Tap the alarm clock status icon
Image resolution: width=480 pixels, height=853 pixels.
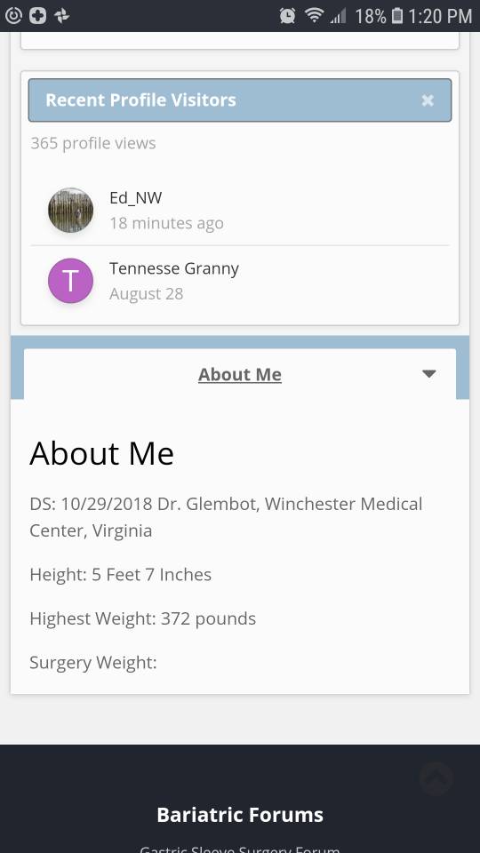(287, 15)
